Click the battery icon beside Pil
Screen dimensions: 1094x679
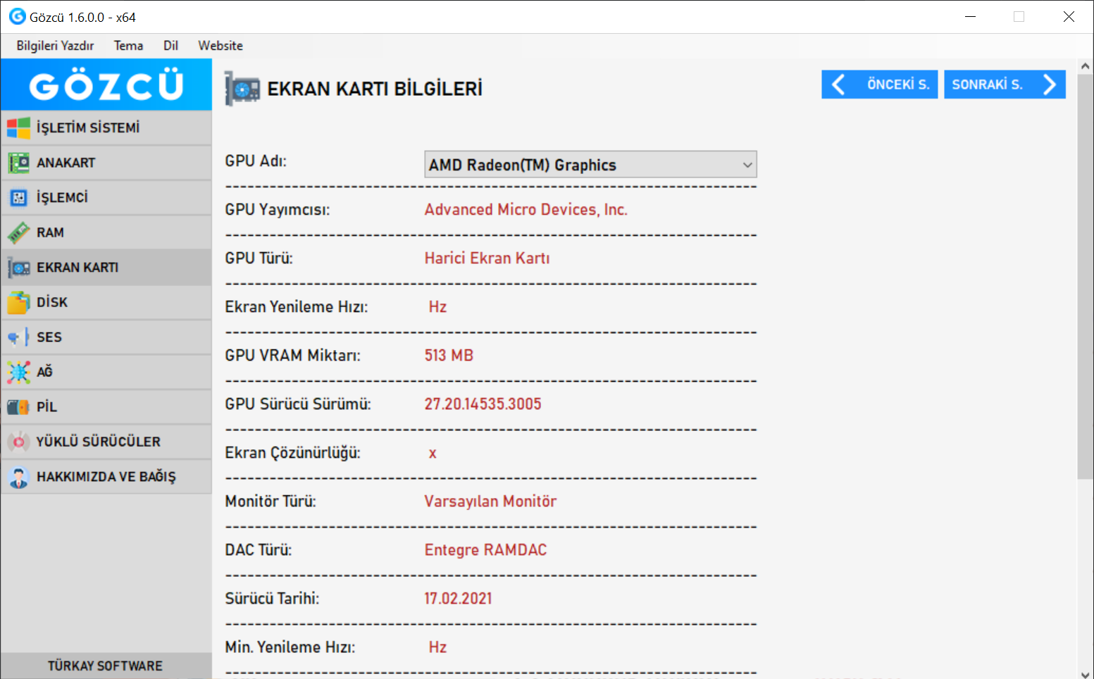(18, 407)
